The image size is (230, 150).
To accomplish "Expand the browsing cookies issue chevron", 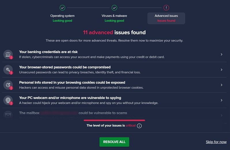I will 221,85.
